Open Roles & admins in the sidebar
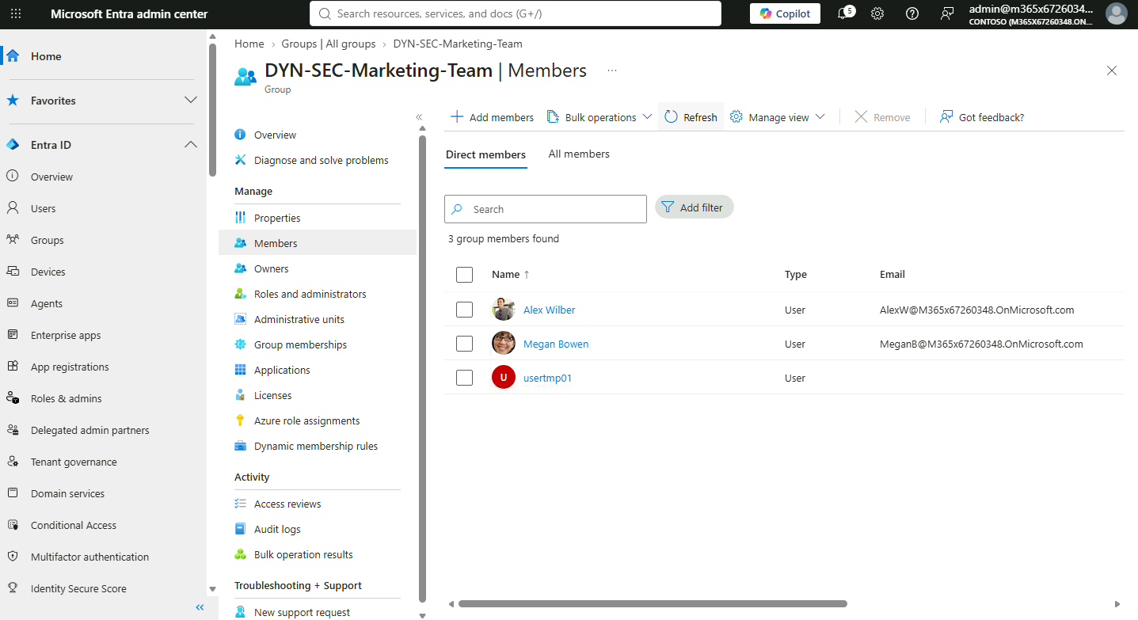 click(x=67, y=398)
